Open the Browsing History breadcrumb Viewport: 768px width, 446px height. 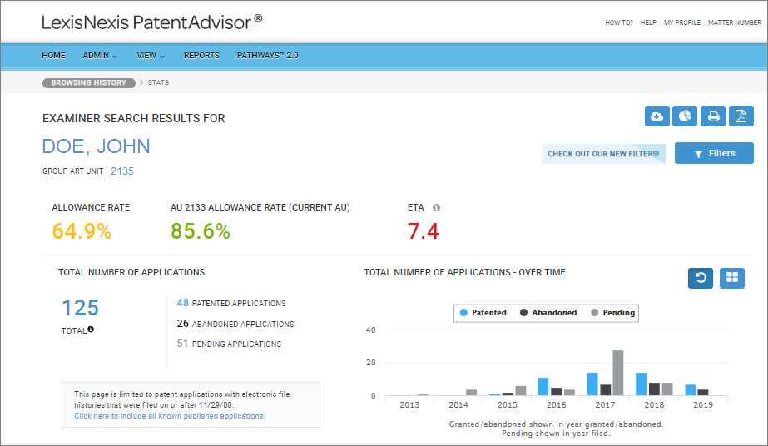click(89, 82)
